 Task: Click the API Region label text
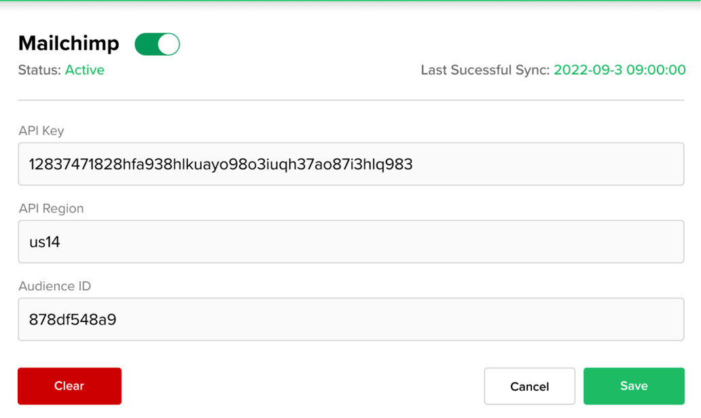50,209
